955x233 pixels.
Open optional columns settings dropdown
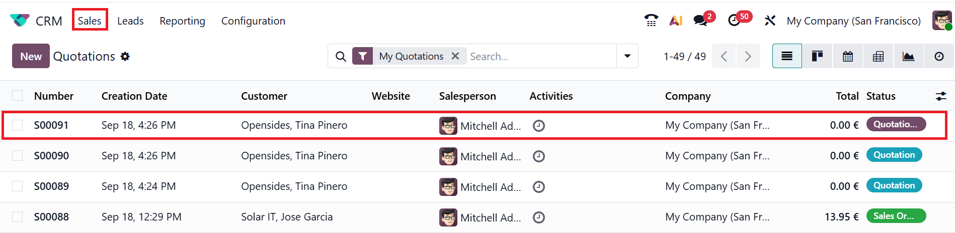click(940, 96)
